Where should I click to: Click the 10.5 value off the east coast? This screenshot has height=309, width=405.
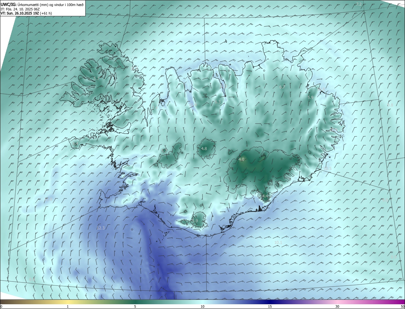328,169
